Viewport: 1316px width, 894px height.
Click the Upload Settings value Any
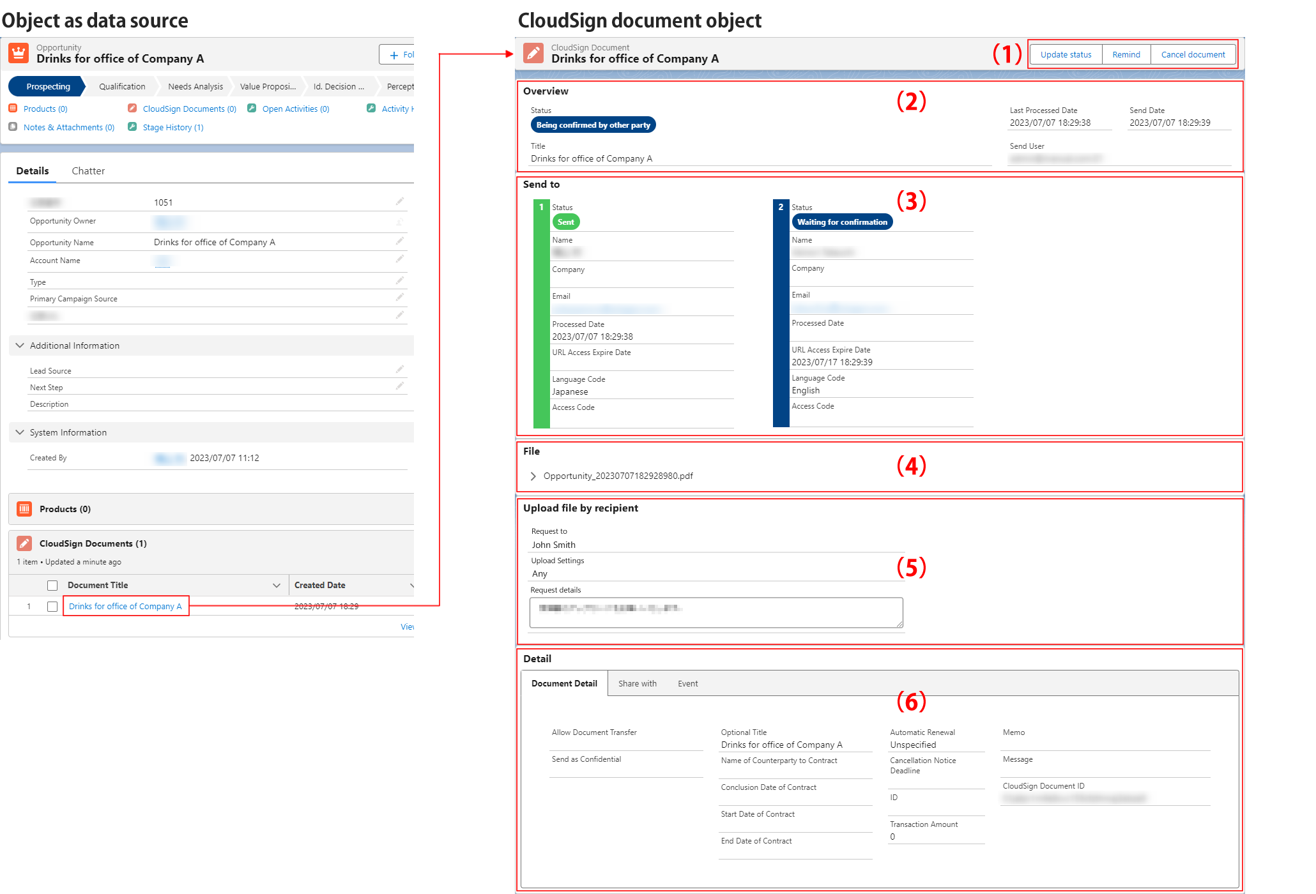pyautogui.click(x=540, y=574)
